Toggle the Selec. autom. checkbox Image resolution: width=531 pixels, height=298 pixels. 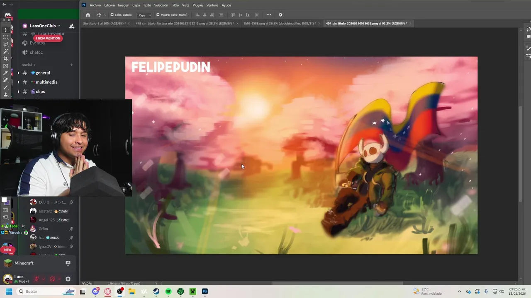click(x=112, y=15)
